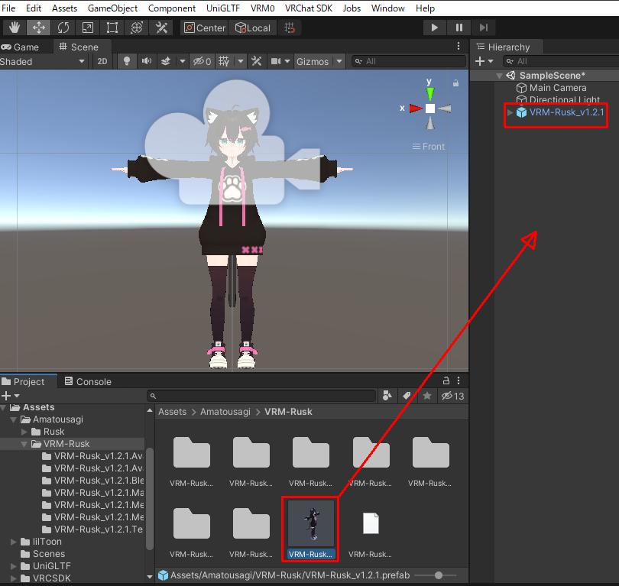
Task: Open the Gizmos toggle button
Action: 313,62
